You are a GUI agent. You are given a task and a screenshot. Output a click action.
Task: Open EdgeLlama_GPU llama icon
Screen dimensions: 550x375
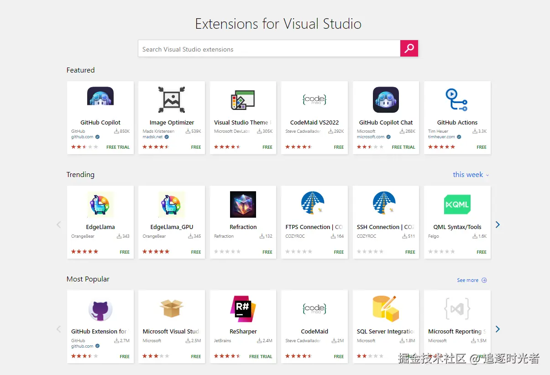172,204
